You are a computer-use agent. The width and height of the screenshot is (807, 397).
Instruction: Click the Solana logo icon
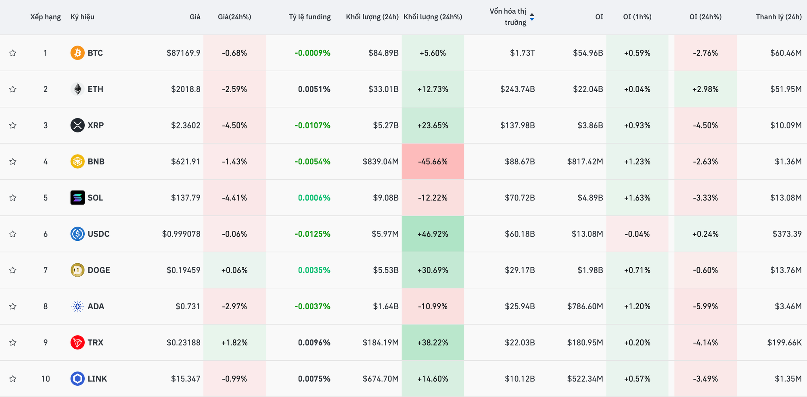(x=77, y=198)
